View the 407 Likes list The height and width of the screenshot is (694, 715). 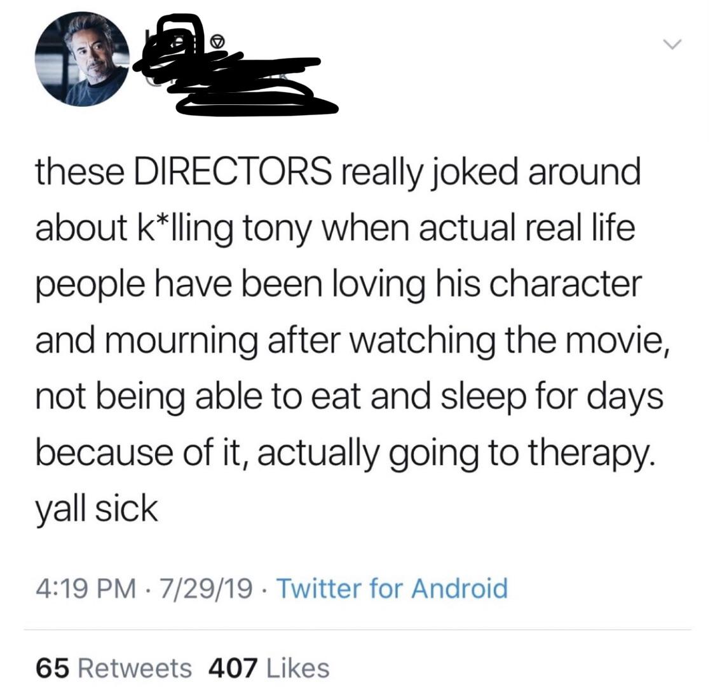point(269,668)
